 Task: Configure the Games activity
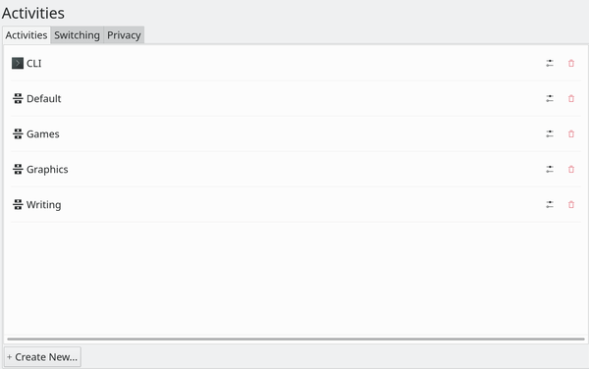pos(550,134)
